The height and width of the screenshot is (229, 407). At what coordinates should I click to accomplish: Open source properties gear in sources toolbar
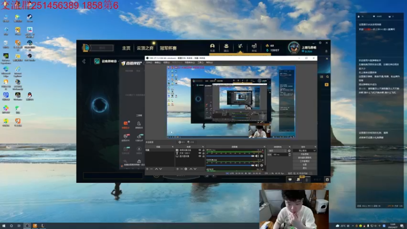click(186, 169)
